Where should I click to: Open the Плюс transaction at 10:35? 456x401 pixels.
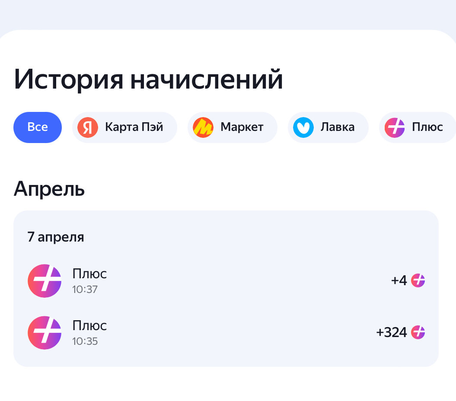[226, 333]
